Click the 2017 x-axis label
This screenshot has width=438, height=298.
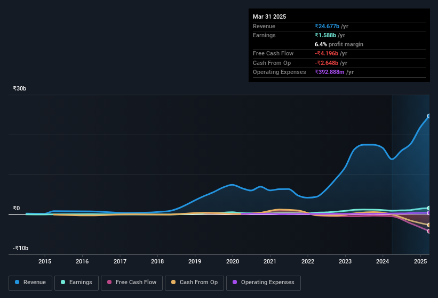(120, 261)
